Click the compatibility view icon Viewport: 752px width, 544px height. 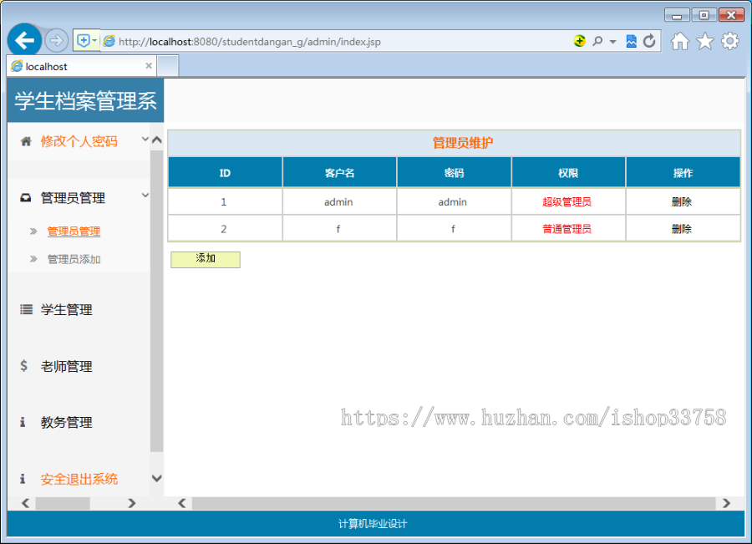coord(631,41)
